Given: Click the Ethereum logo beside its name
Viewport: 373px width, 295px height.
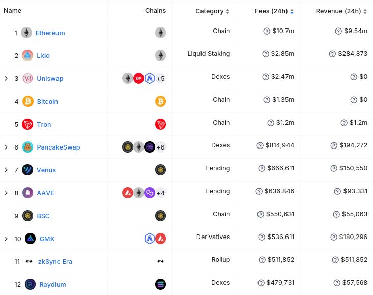Looking at the screenshot, I should pyautogui.click(x=26, y=33).
